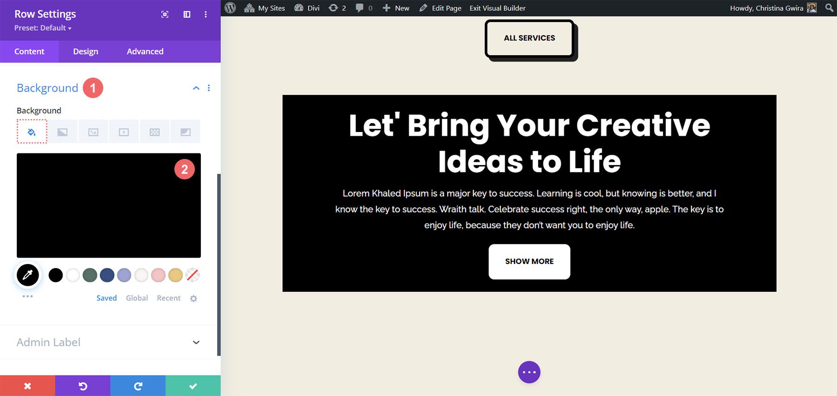837x396 pixels.
Task: Select the background pattern tab icon
Action: point(155,132)
